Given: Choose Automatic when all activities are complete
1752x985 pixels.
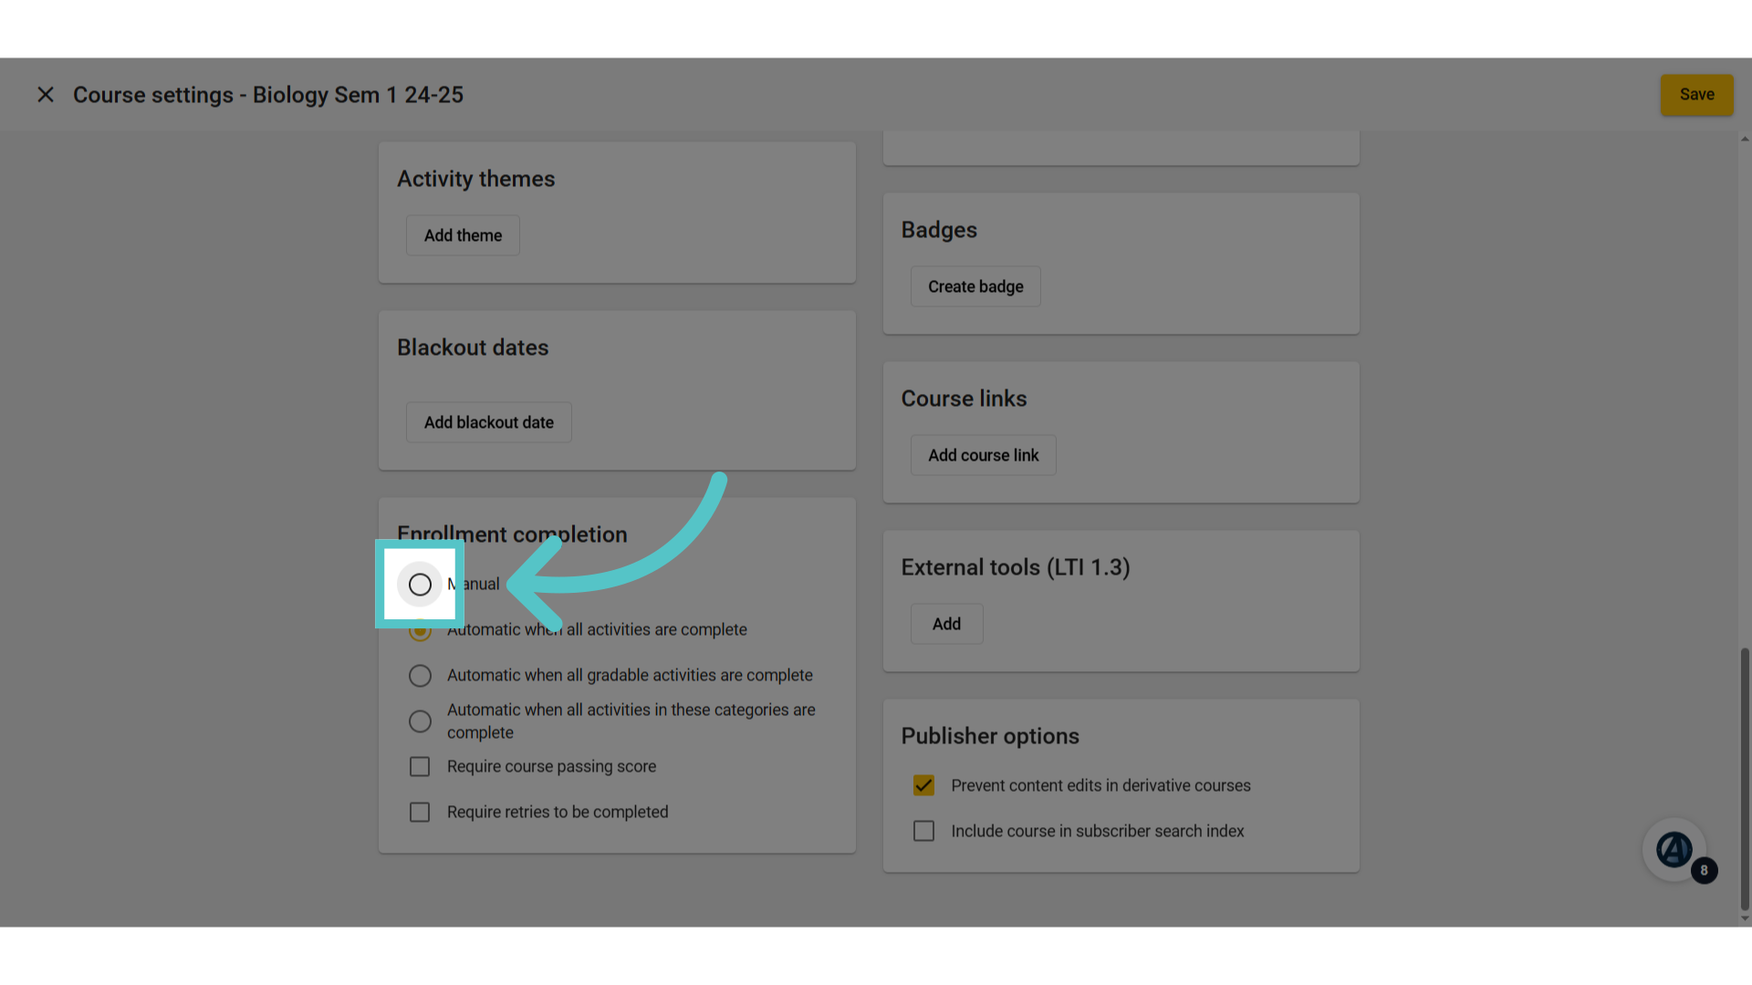Looking at the screenshot, I should [420, 630].
